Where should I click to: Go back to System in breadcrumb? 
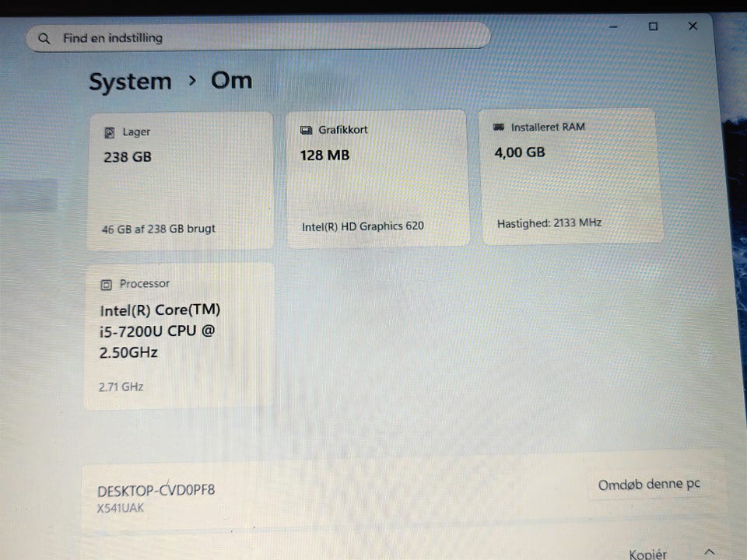point(131,82)
